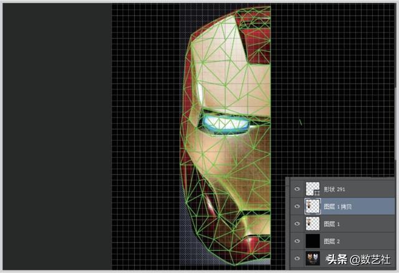Hide the 图层 1 拷贝 layer via eye icon
The image size is (399, 273).
297,206
